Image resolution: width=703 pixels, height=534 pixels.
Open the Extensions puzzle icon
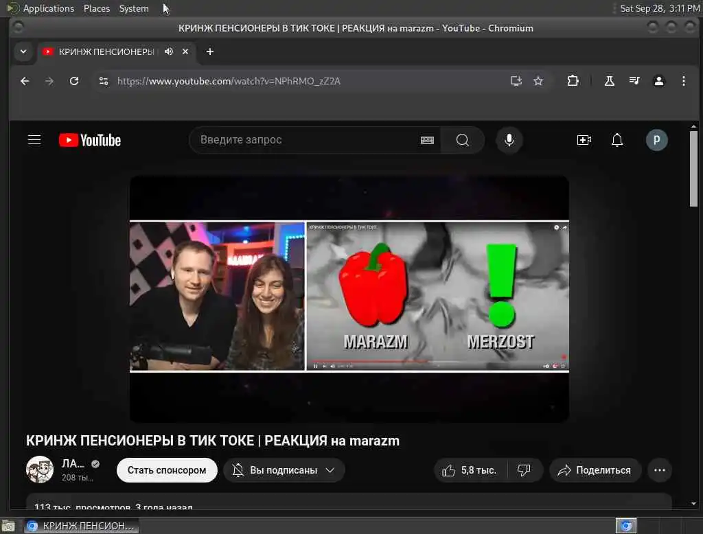tap(573, 81)
